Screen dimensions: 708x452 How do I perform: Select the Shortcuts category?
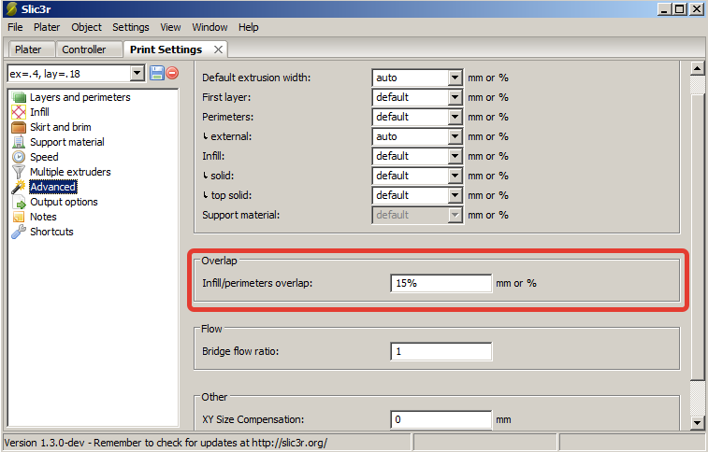coord(51,232)
